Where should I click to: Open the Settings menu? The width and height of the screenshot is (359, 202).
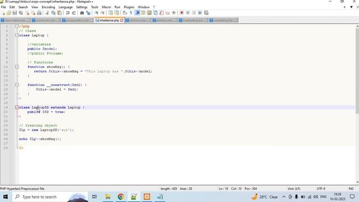coord(82,7)
